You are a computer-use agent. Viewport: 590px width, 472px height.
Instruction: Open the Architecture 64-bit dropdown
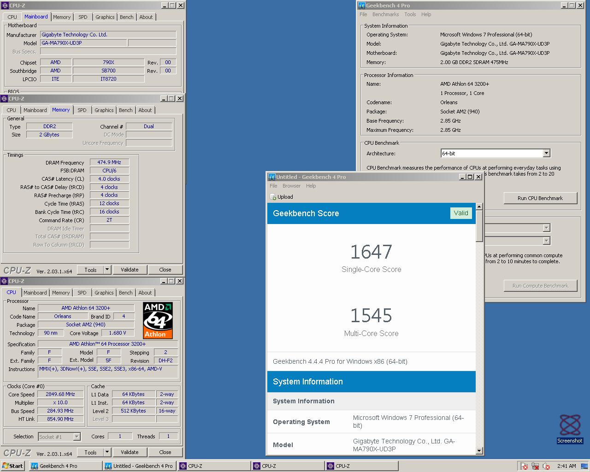[x=546, y=153]
